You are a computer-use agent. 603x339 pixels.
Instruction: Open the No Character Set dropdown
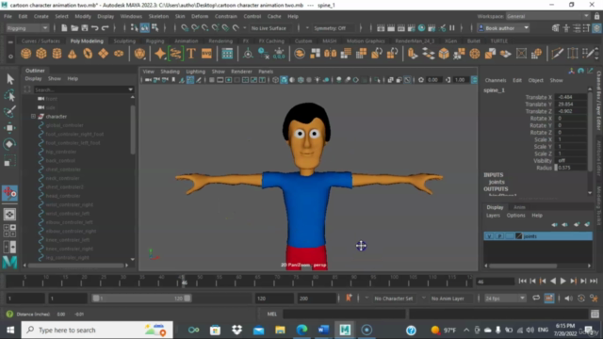point(394,299)
